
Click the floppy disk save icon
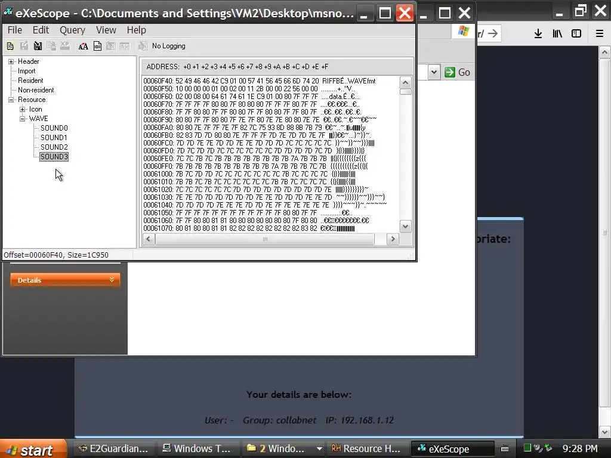pyautogui.click(x=38, y=47)
